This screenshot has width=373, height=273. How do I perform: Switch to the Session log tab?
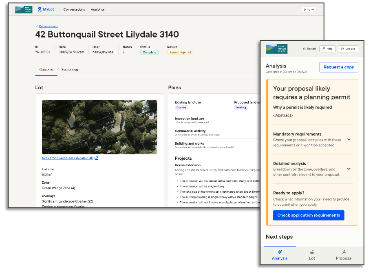pyautogui.click(x=69, y=70)
